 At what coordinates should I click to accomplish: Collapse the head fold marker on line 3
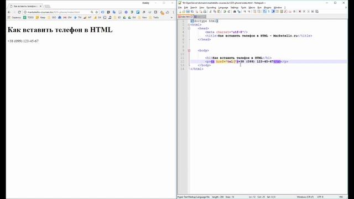click(189, 28)
